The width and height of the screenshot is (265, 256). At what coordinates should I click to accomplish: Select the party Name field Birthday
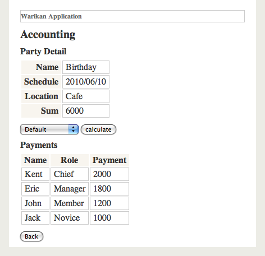point(86,67)
